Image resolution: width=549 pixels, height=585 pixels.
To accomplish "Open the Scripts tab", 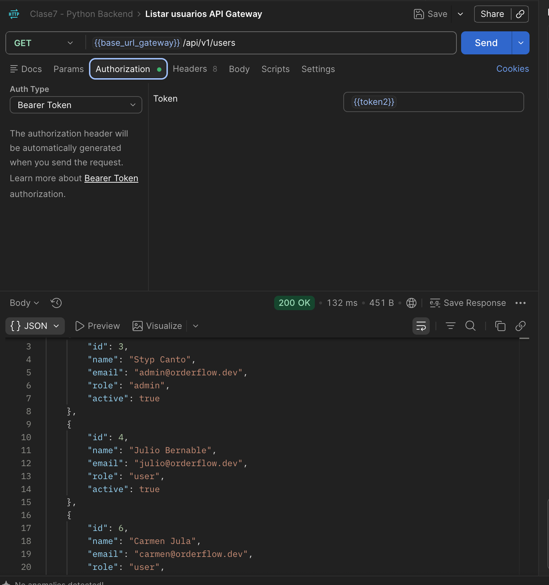I will click(275, 69).
